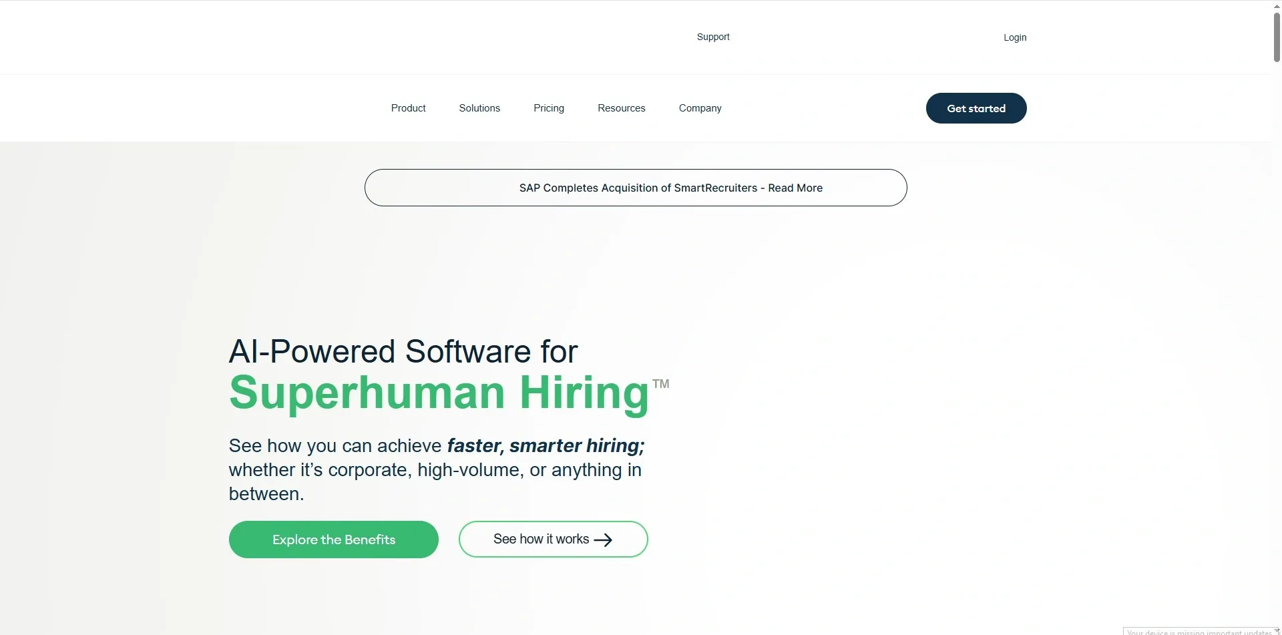Open the Login page
1282x635 pixels.
[1014, 37]
